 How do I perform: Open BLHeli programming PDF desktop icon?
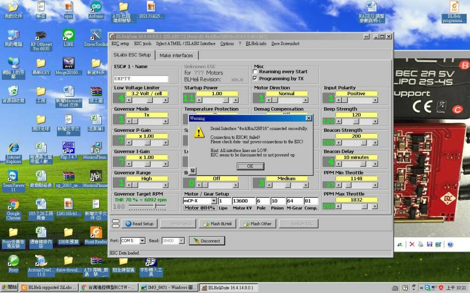pyautogui.click(x=454, y=12)
